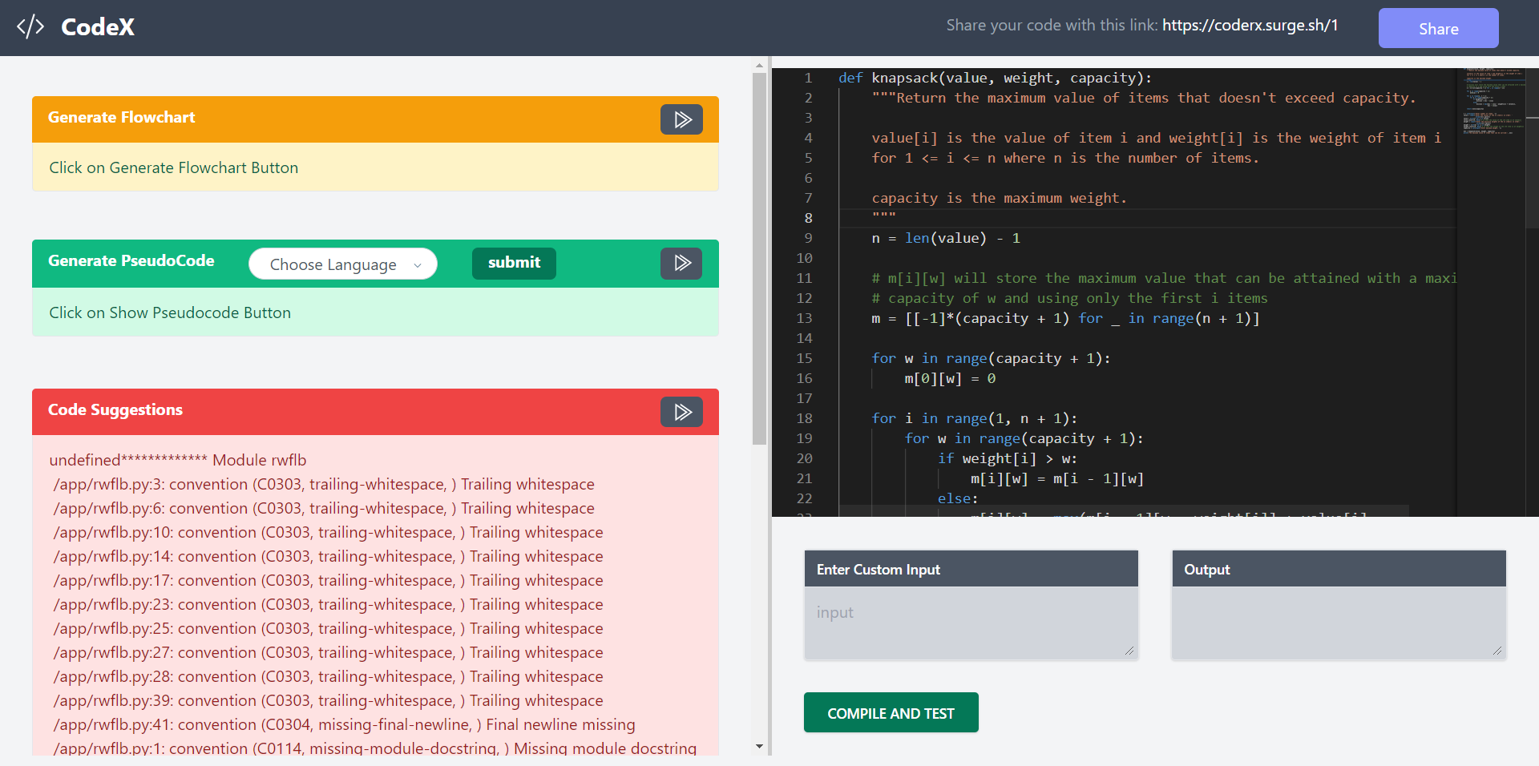Click the left panel scrollbar down arrow
Image resolution: width=1539 pixels, height=766 pixels.
pos(759,747)
